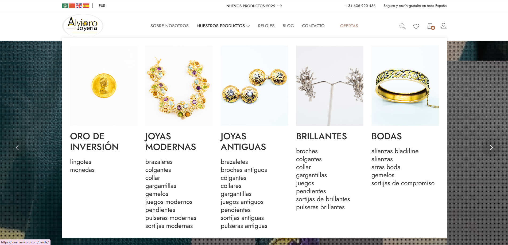Open the Relojes menu item
The width and height of the screenshot is (508, 245).
(266, 26)
